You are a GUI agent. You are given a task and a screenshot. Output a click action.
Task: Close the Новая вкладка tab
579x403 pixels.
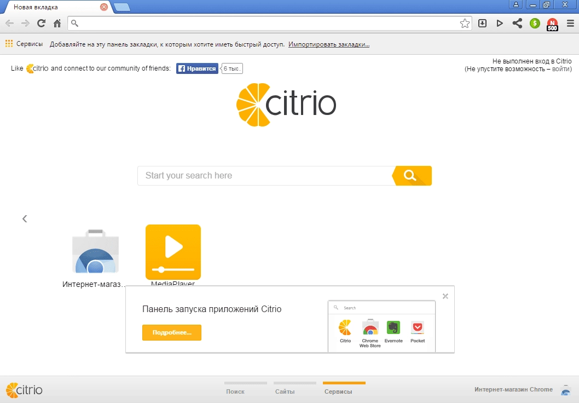click(x=104, y=7)
